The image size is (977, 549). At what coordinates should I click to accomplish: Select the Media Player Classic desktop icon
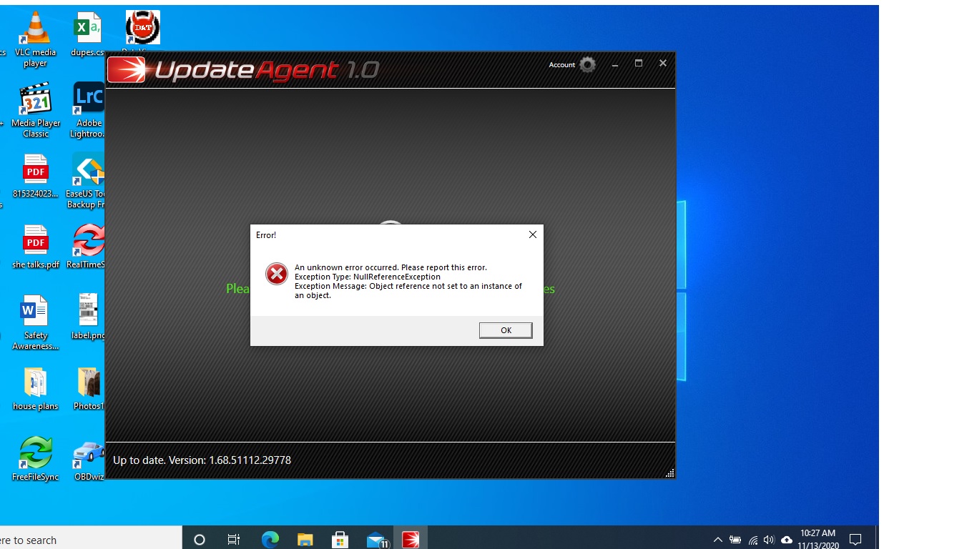pyautogui.click(x=35, y=111)
